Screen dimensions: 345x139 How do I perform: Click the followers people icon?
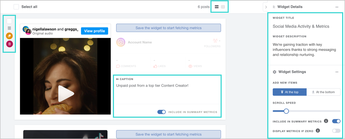[215, 41]
